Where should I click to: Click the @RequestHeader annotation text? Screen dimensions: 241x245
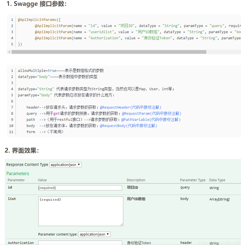(x=130, y=107)
